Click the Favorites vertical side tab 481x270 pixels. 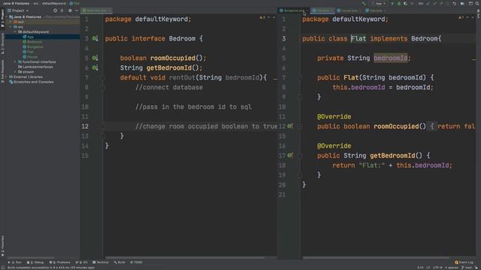(3, 246)
